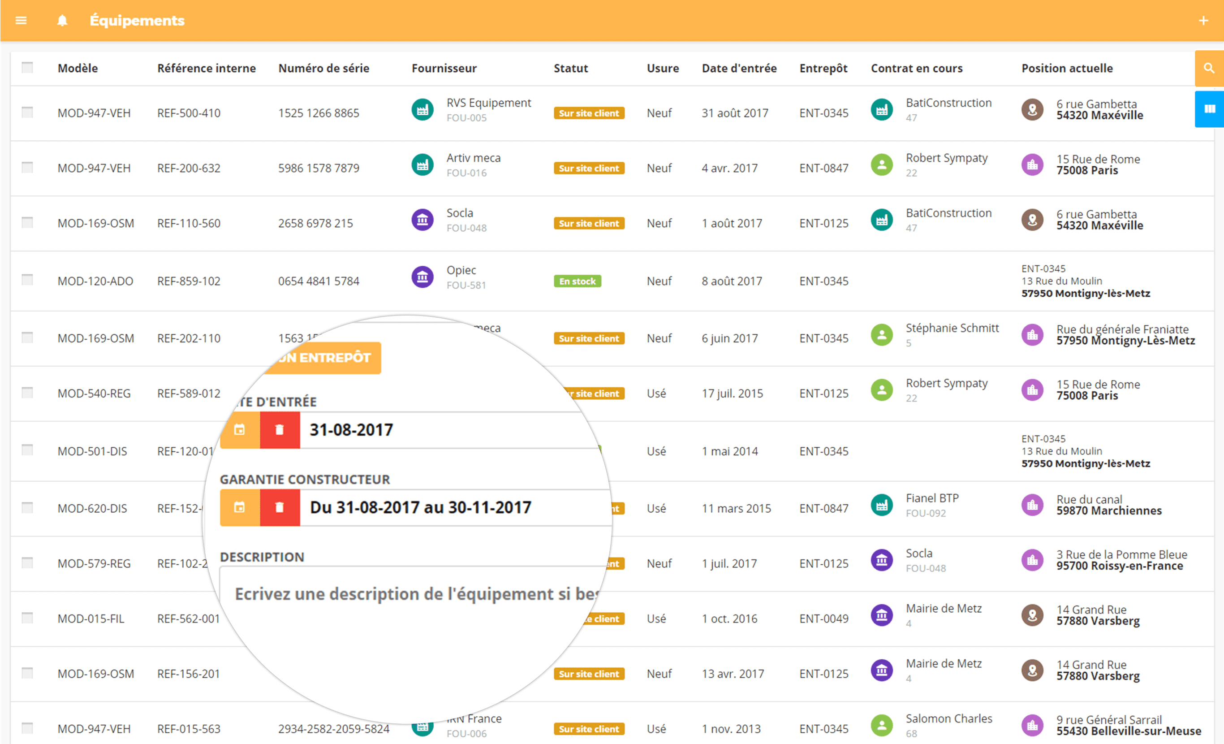Click the En stock badge for REF-859-102
Viewport: 1224px width, 744px height.
pos(577,281)
